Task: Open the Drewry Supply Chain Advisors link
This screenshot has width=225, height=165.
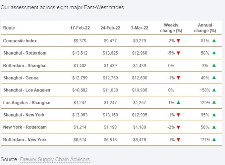Action: click(x=55, y=159)
